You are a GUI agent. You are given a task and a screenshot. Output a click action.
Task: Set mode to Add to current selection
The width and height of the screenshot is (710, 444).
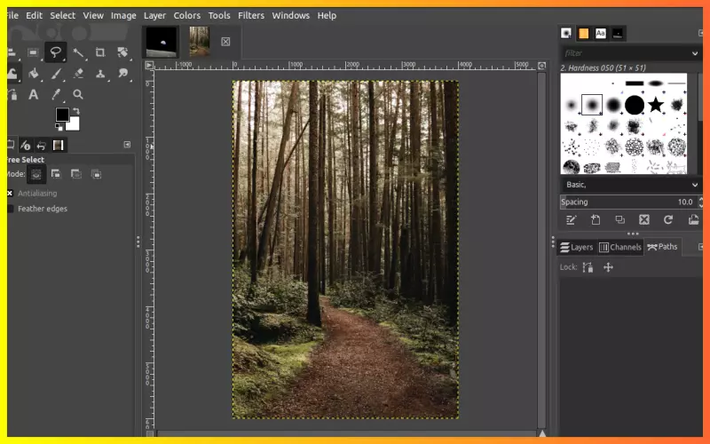click(56, 174)
